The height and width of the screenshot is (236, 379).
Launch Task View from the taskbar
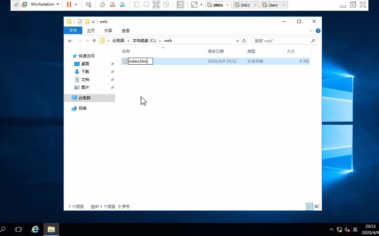click(18, 229)
